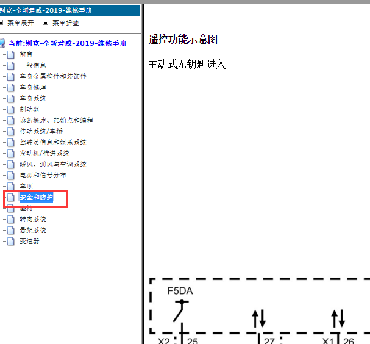This screenshot has width=370, height=344.
Task: Click the page icon beside 车身系统
Action: (x=10, y=98)
